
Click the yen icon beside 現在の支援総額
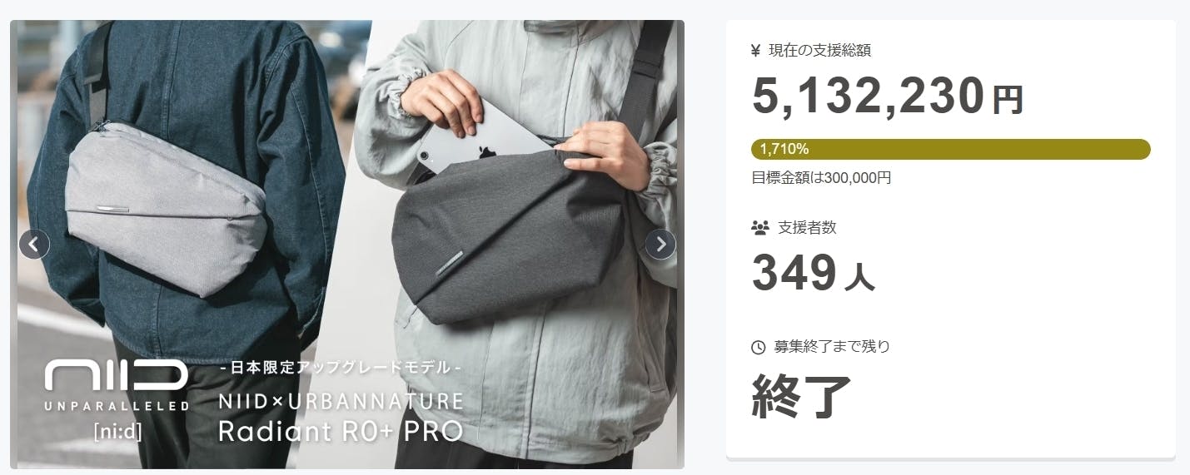coord(755,51)
